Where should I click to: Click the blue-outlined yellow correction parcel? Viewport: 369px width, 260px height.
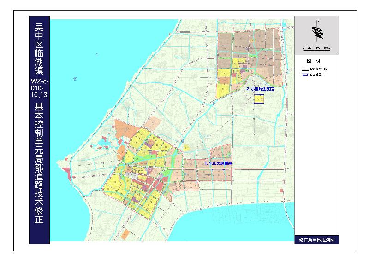coord(259,99)
